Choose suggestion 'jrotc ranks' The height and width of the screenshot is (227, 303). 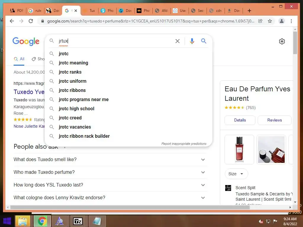(128, 72)
